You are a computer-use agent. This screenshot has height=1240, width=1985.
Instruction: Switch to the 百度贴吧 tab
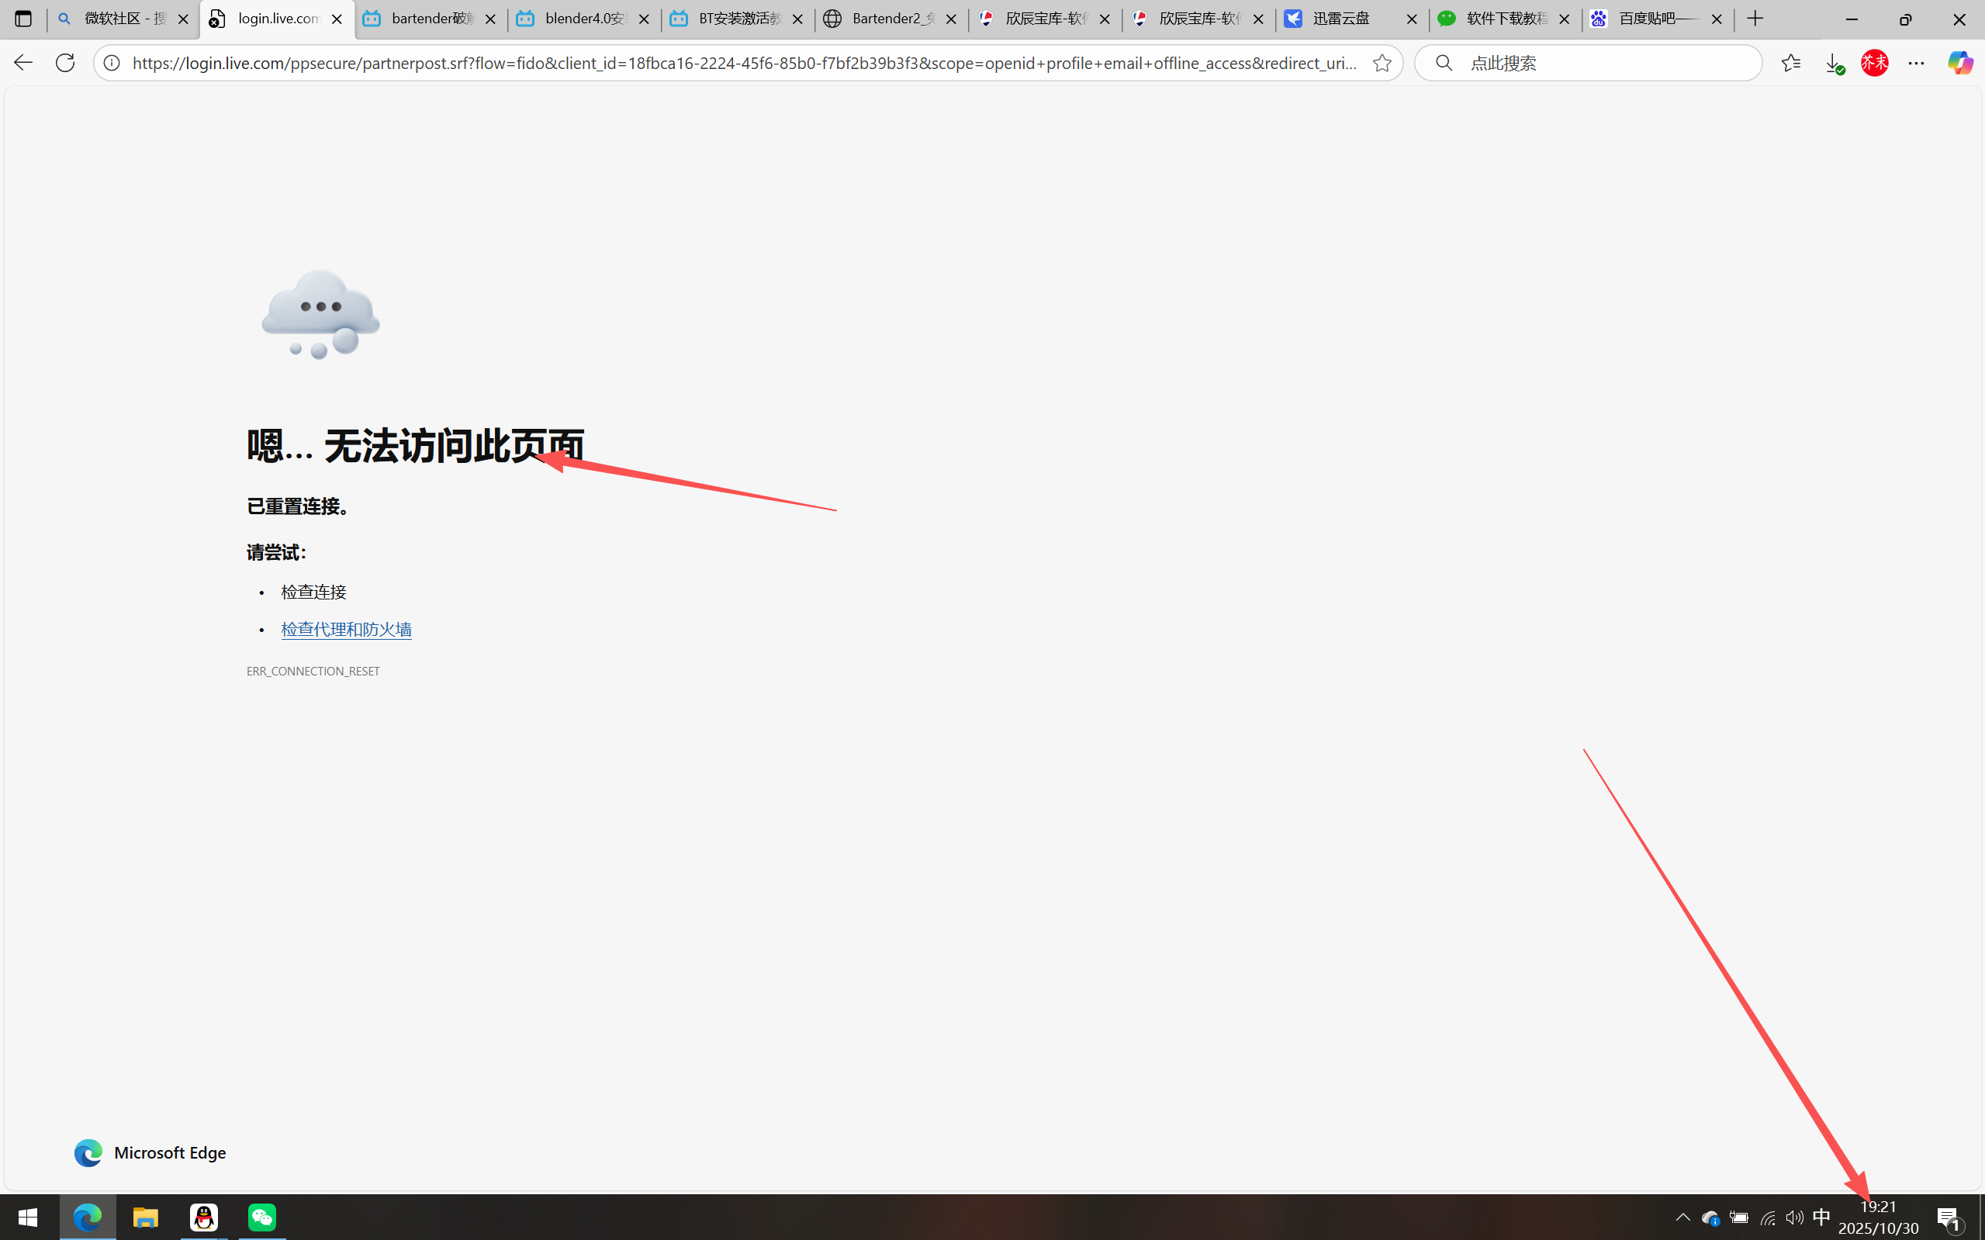tap(1657, 19)
